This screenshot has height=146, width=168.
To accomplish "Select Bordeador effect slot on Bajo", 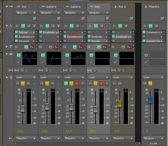I will (x=98, y=36).
